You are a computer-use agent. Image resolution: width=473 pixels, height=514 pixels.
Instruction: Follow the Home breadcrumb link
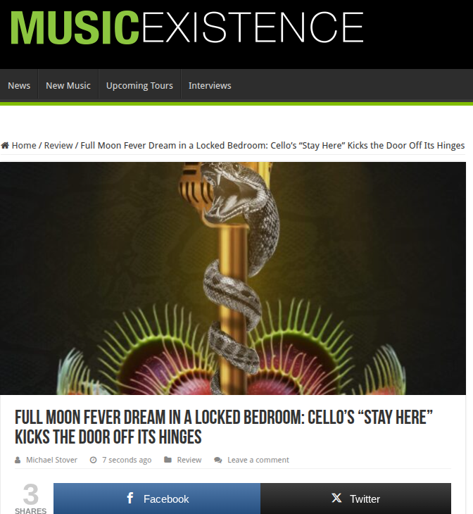(24, 145)
